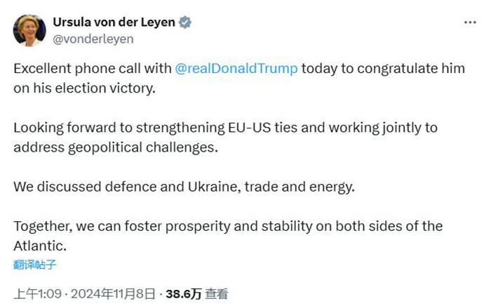Click the 翻译帖子 translate post link

click(x=35, y=265)
